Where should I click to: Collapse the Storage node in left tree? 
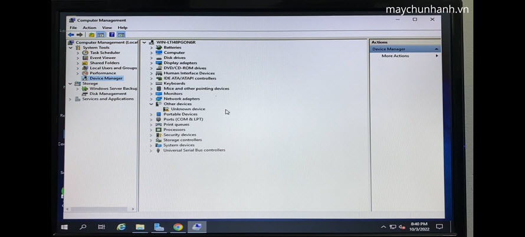(x=70, y=84)
